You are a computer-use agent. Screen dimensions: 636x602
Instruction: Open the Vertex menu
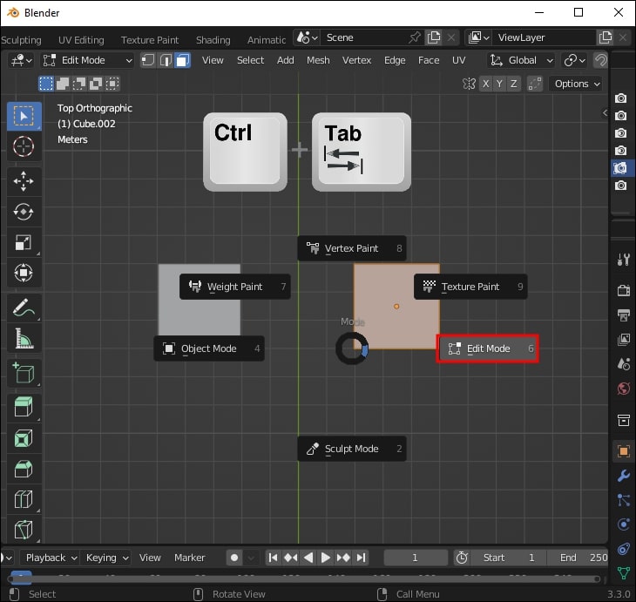click(356, 60)
